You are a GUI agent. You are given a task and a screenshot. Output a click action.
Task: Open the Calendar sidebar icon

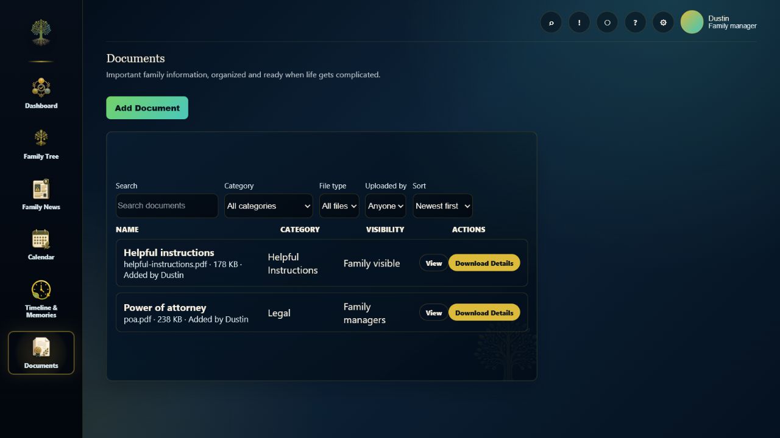[41, 239]
